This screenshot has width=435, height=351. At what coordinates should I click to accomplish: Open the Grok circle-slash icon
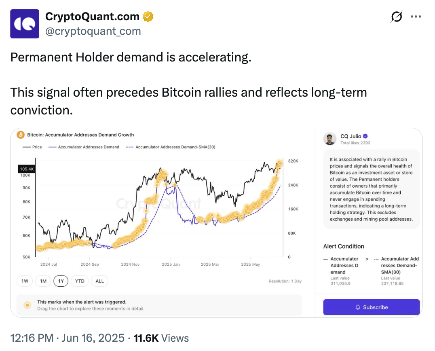point(397,17)
